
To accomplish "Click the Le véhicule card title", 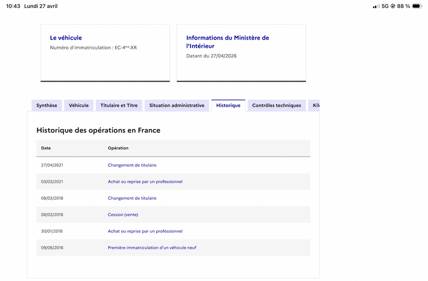I will click(x=66, y=37).
